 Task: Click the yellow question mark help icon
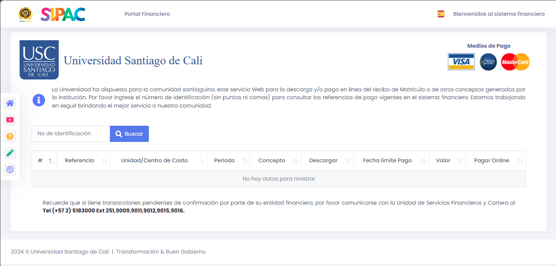[x=10, y=137]
